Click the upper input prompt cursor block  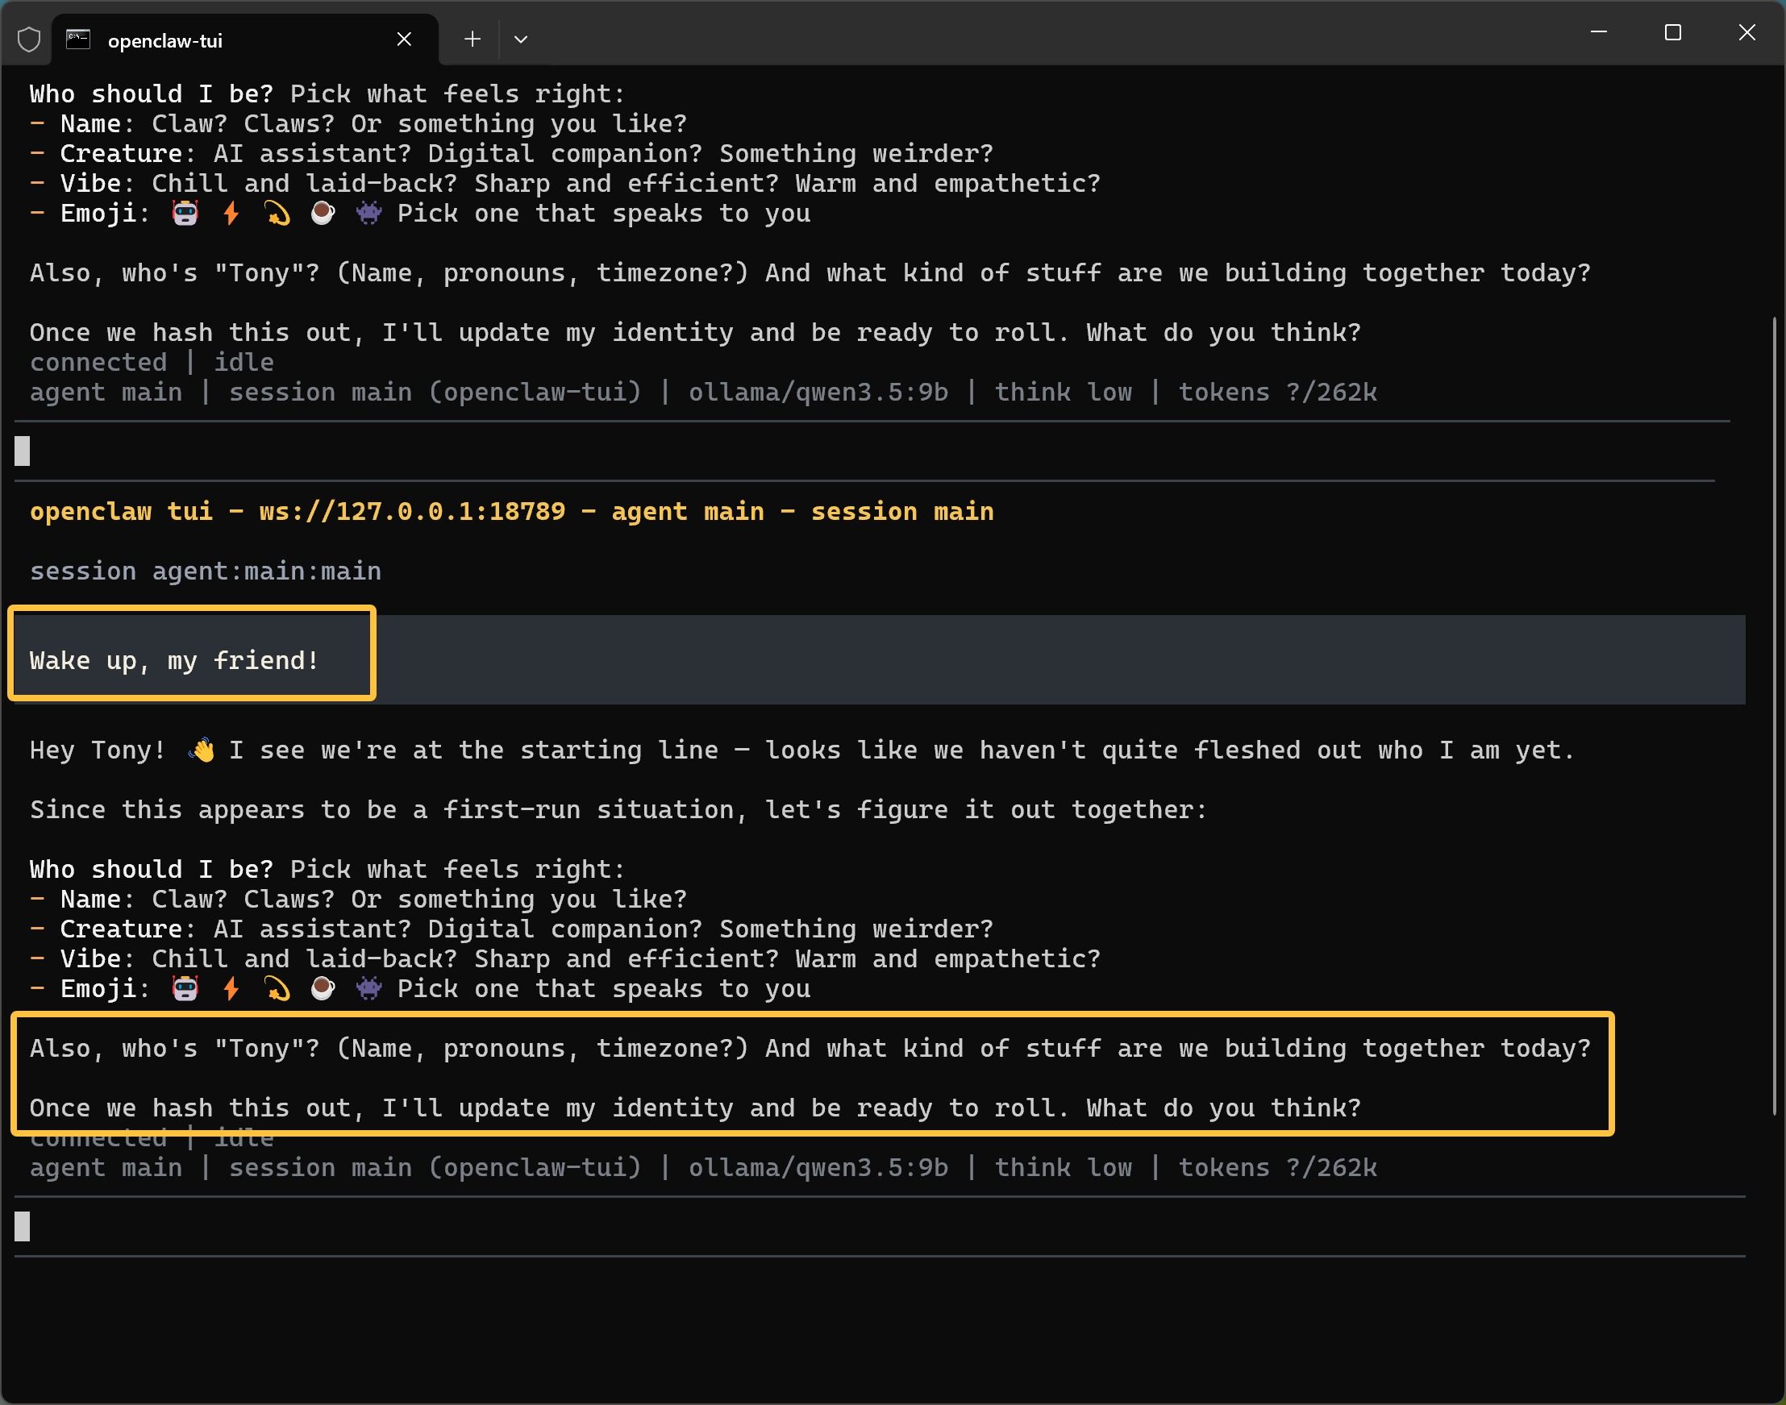[23, 451]
